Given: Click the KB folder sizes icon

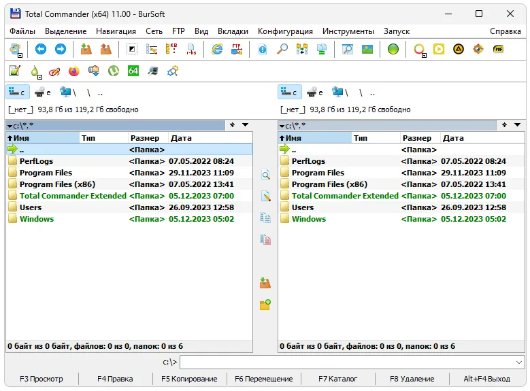Looking at the screenshot, I should (171, 50).
